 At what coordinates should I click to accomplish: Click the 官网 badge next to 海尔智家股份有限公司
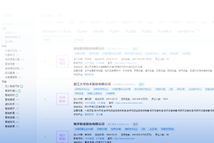tap(135, 124)
